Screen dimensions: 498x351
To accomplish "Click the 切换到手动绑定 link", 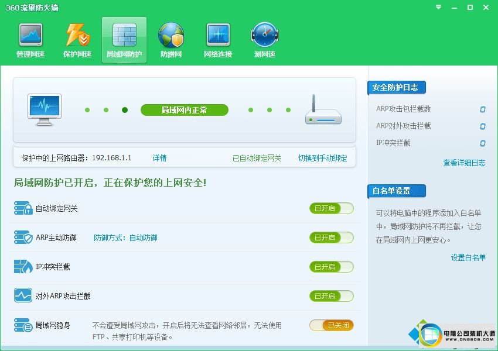I will tap(322, 158).
